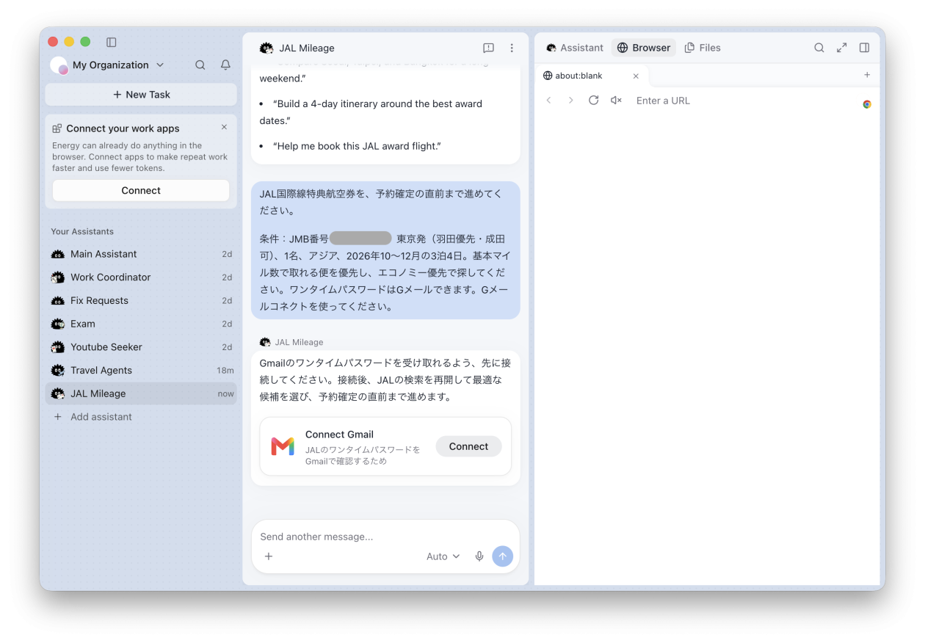925x643 pixels.
Task: Click the Connect Gmail title text
Action: coord(339,435)
